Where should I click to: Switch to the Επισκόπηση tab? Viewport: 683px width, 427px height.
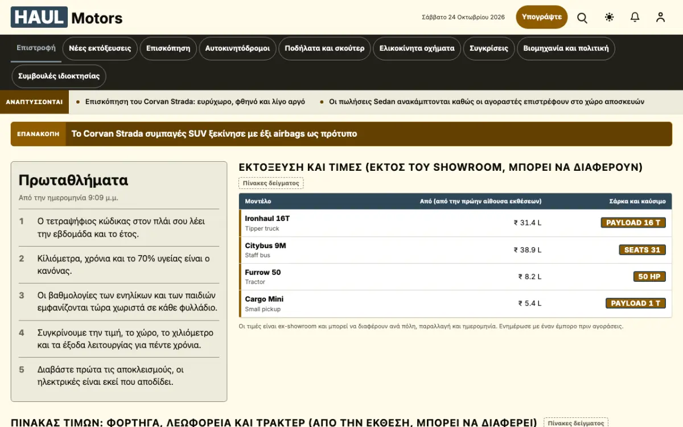(168, 48)
